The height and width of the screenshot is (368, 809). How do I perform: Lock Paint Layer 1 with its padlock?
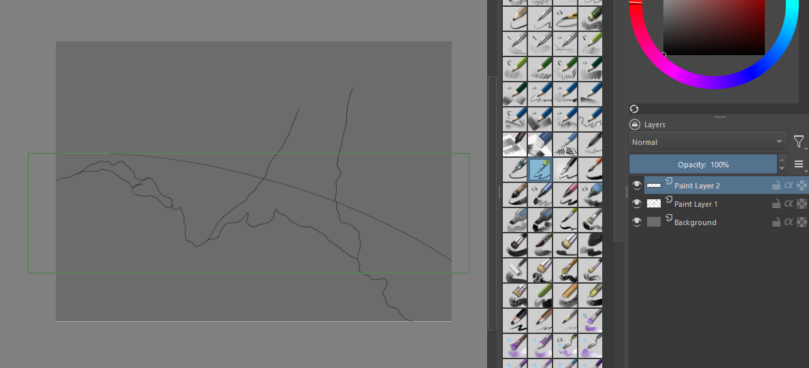pyautogui.click(x=776, y=204)
